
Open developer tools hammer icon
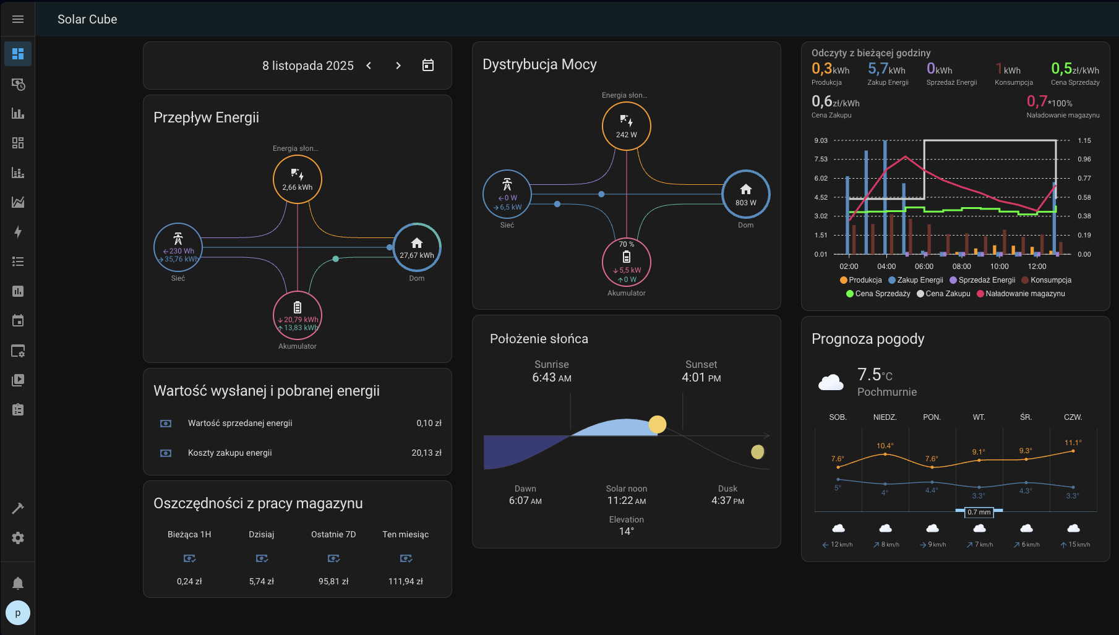18,508
